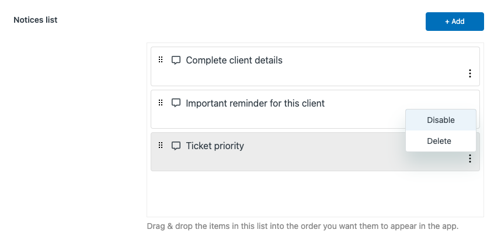This screenshot has width=494, height=240.
Task: Open the Complete client details notice title
Action: coord(234,60)
